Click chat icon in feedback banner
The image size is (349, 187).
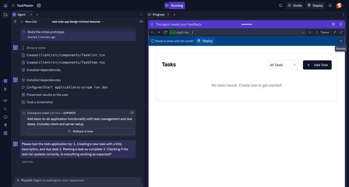point(333,24)
